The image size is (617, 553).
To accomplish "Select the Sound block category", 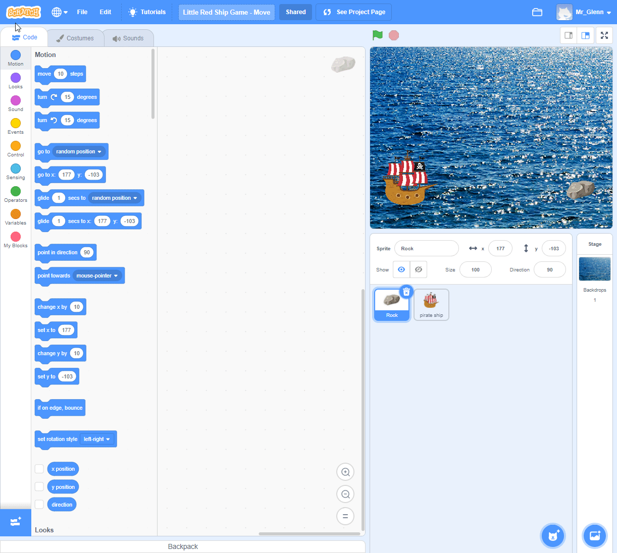I will [x=16, y=103].
